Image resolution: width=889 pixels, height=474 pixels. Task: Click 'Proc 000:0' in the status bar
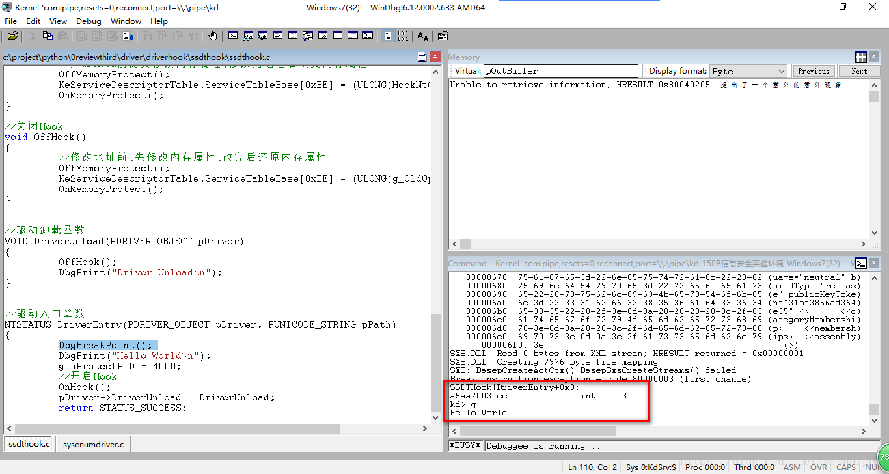705,467
